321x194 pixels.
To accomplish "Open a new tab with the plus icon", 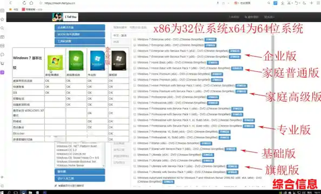I will (311, 3).
